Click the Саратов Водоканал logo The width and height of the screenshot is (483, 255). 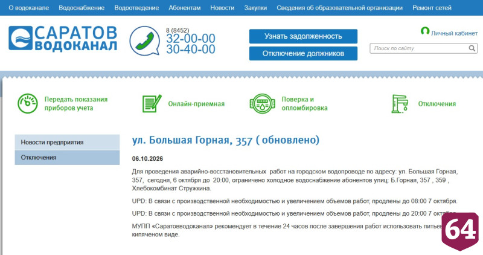click(63, 38)
